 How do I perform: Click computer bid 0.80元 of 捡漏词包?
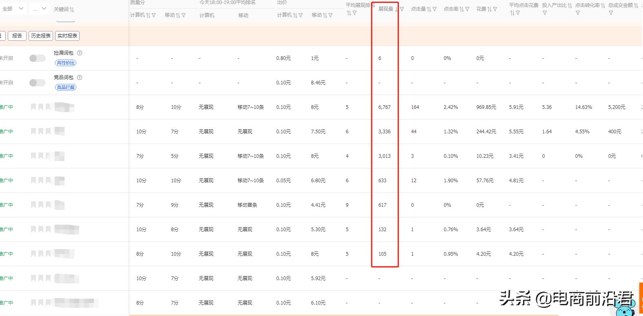pos(284,58)
